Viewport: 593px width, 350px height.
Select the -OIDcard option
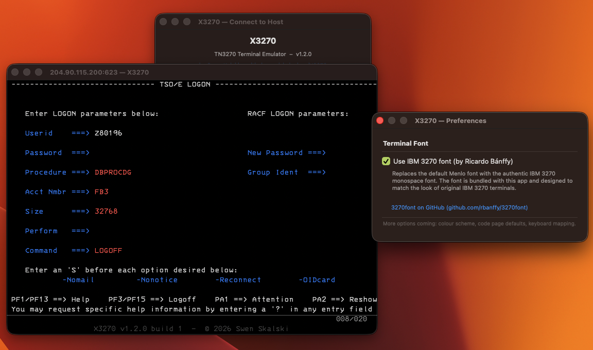point(317,280)
